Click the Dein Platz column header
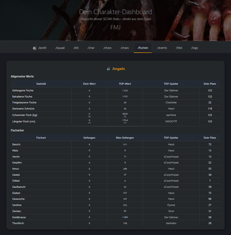231x235 pixels. coord(210,84)
